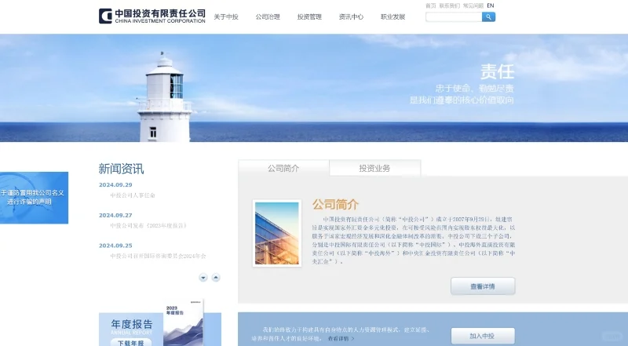Click the news date 2024.09.29
This screenshot has height=346, width=628.
[115, 184]
